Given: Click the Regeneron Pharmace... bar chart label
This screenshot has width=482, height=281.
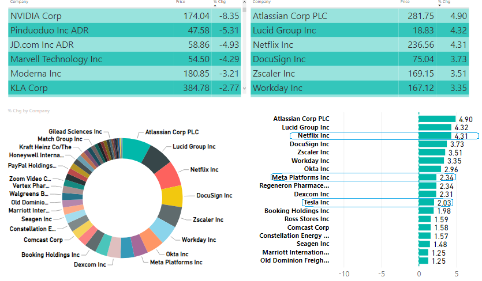Looking at the screenshot, I should pos(294,186).
